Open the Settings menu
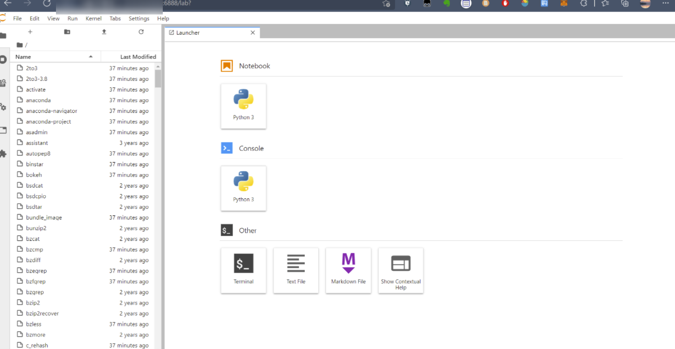 (x=139, y=19)
